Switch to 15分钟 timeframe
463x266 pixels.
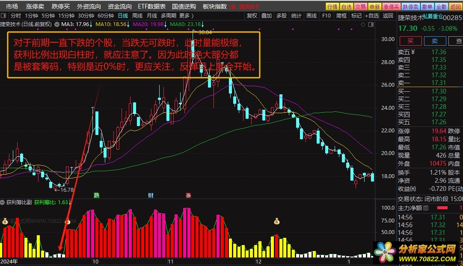pos(66,16)
